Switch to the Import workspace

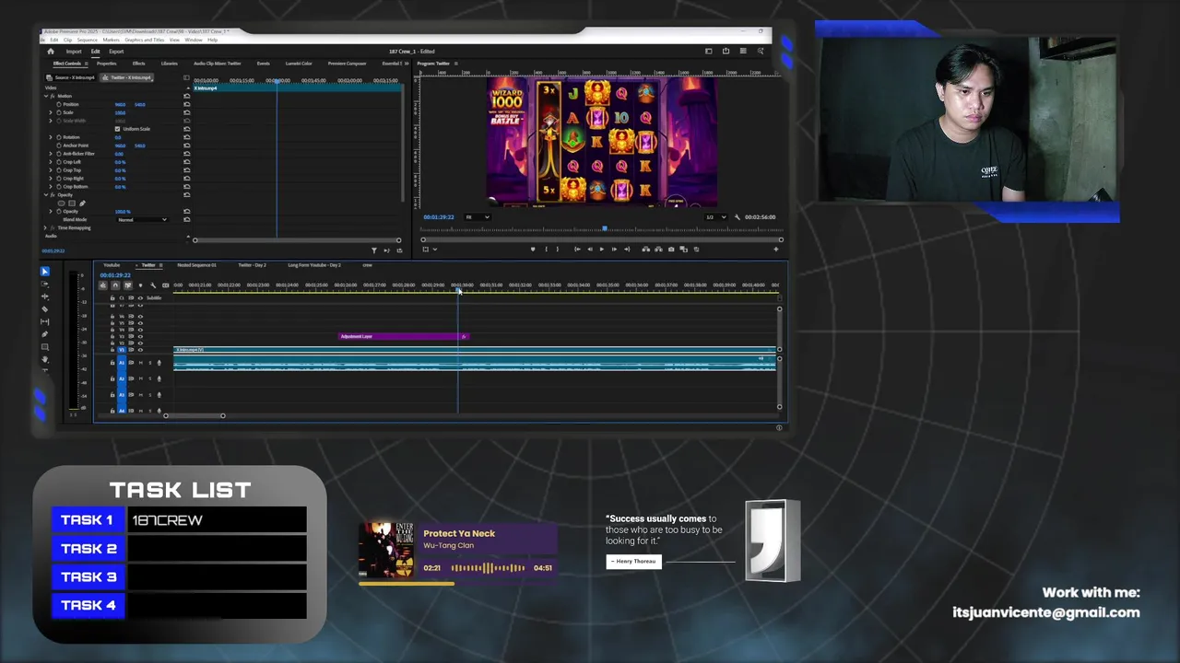[x=74, y=52]
